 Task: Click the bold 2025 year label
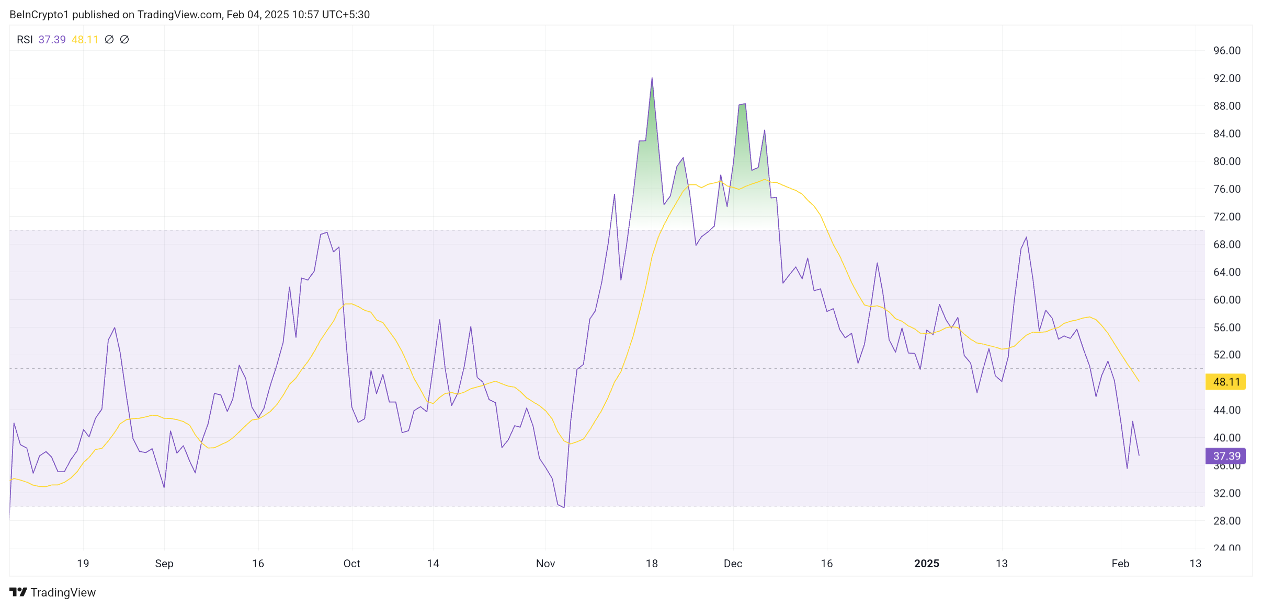[x=926, y=564]
